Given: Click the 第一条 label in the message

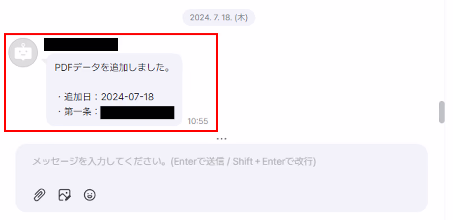Looking at the screenshot, I should tap(78, 112).
